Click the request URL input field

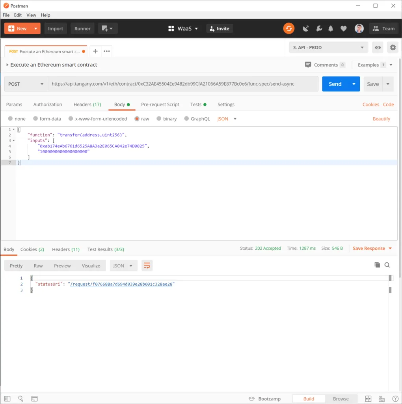tap(183, 84)
